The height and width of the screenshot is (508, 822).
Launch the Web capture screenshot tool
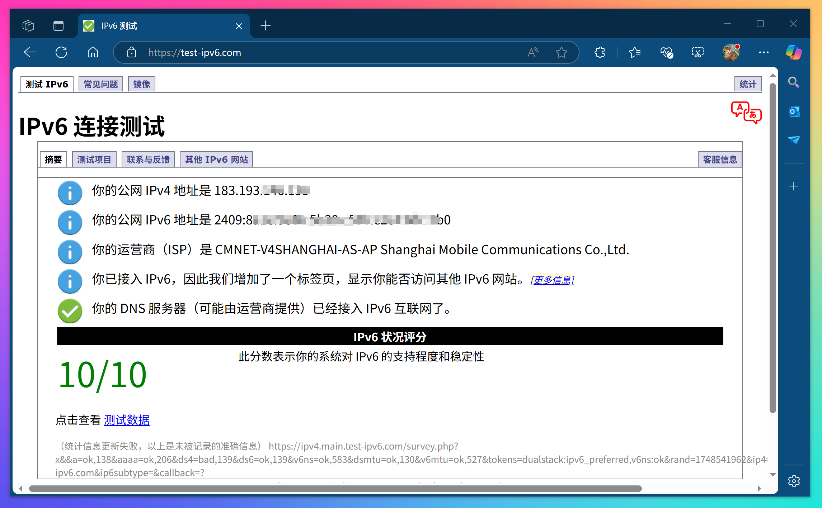coord(697,52)
